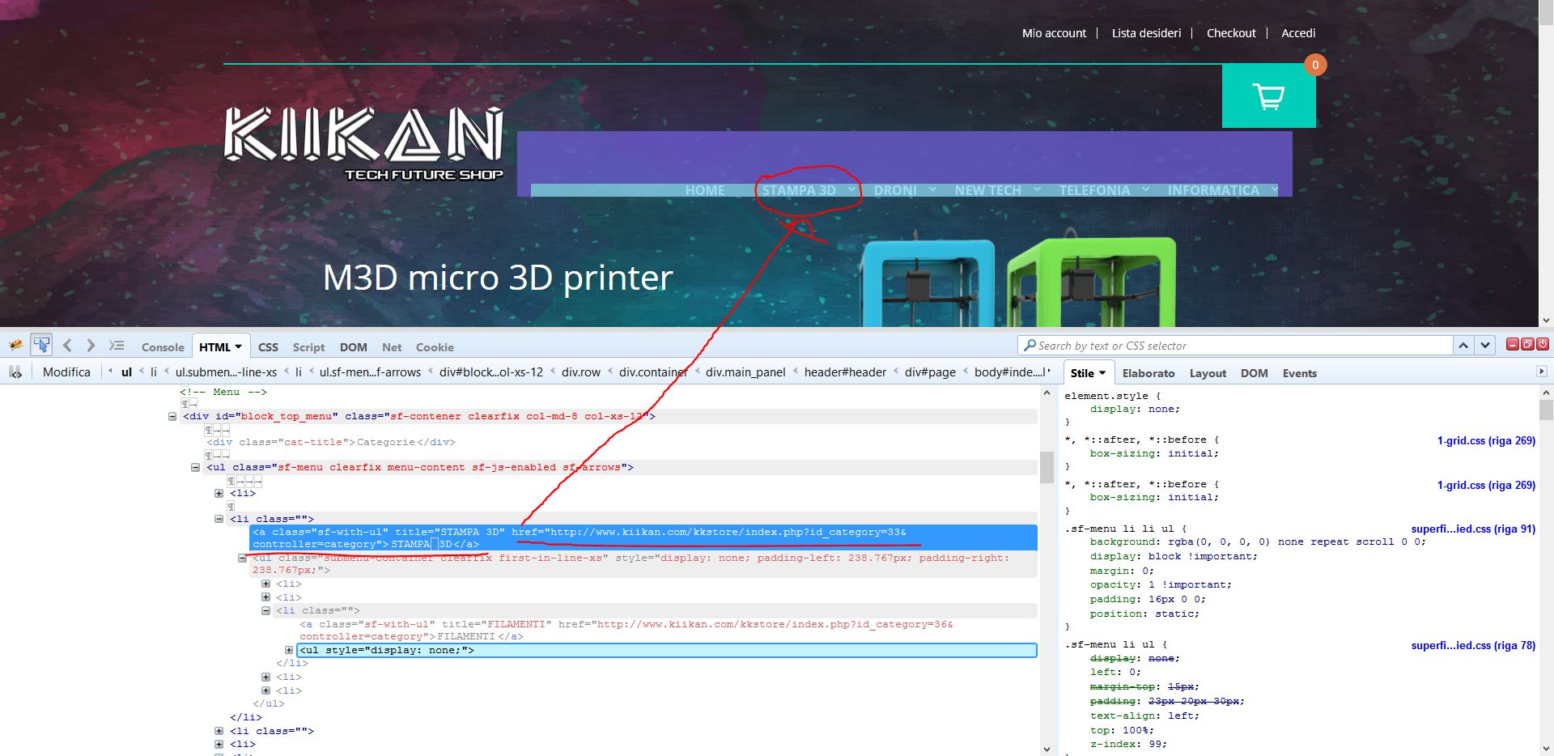Screen dimensions: 1554x756
Task: Switch to the Console tab
Action: (x=163, y=347)
